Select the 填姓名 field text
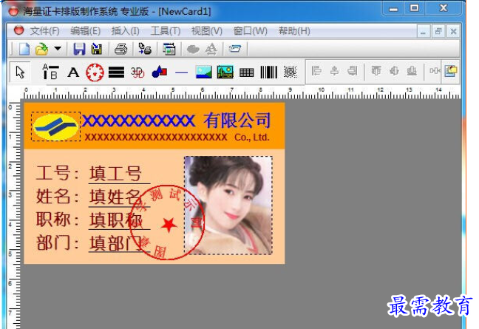The image size is (479, 329). click(116, 197)
